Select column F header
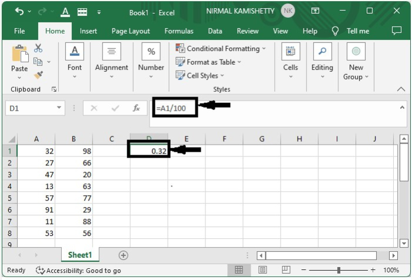The height and width of the screenshot is (280, 412). click(x=224, y=139)
